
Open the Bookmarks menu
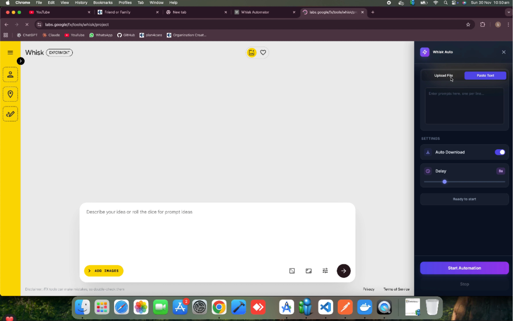tap(103, 2)
